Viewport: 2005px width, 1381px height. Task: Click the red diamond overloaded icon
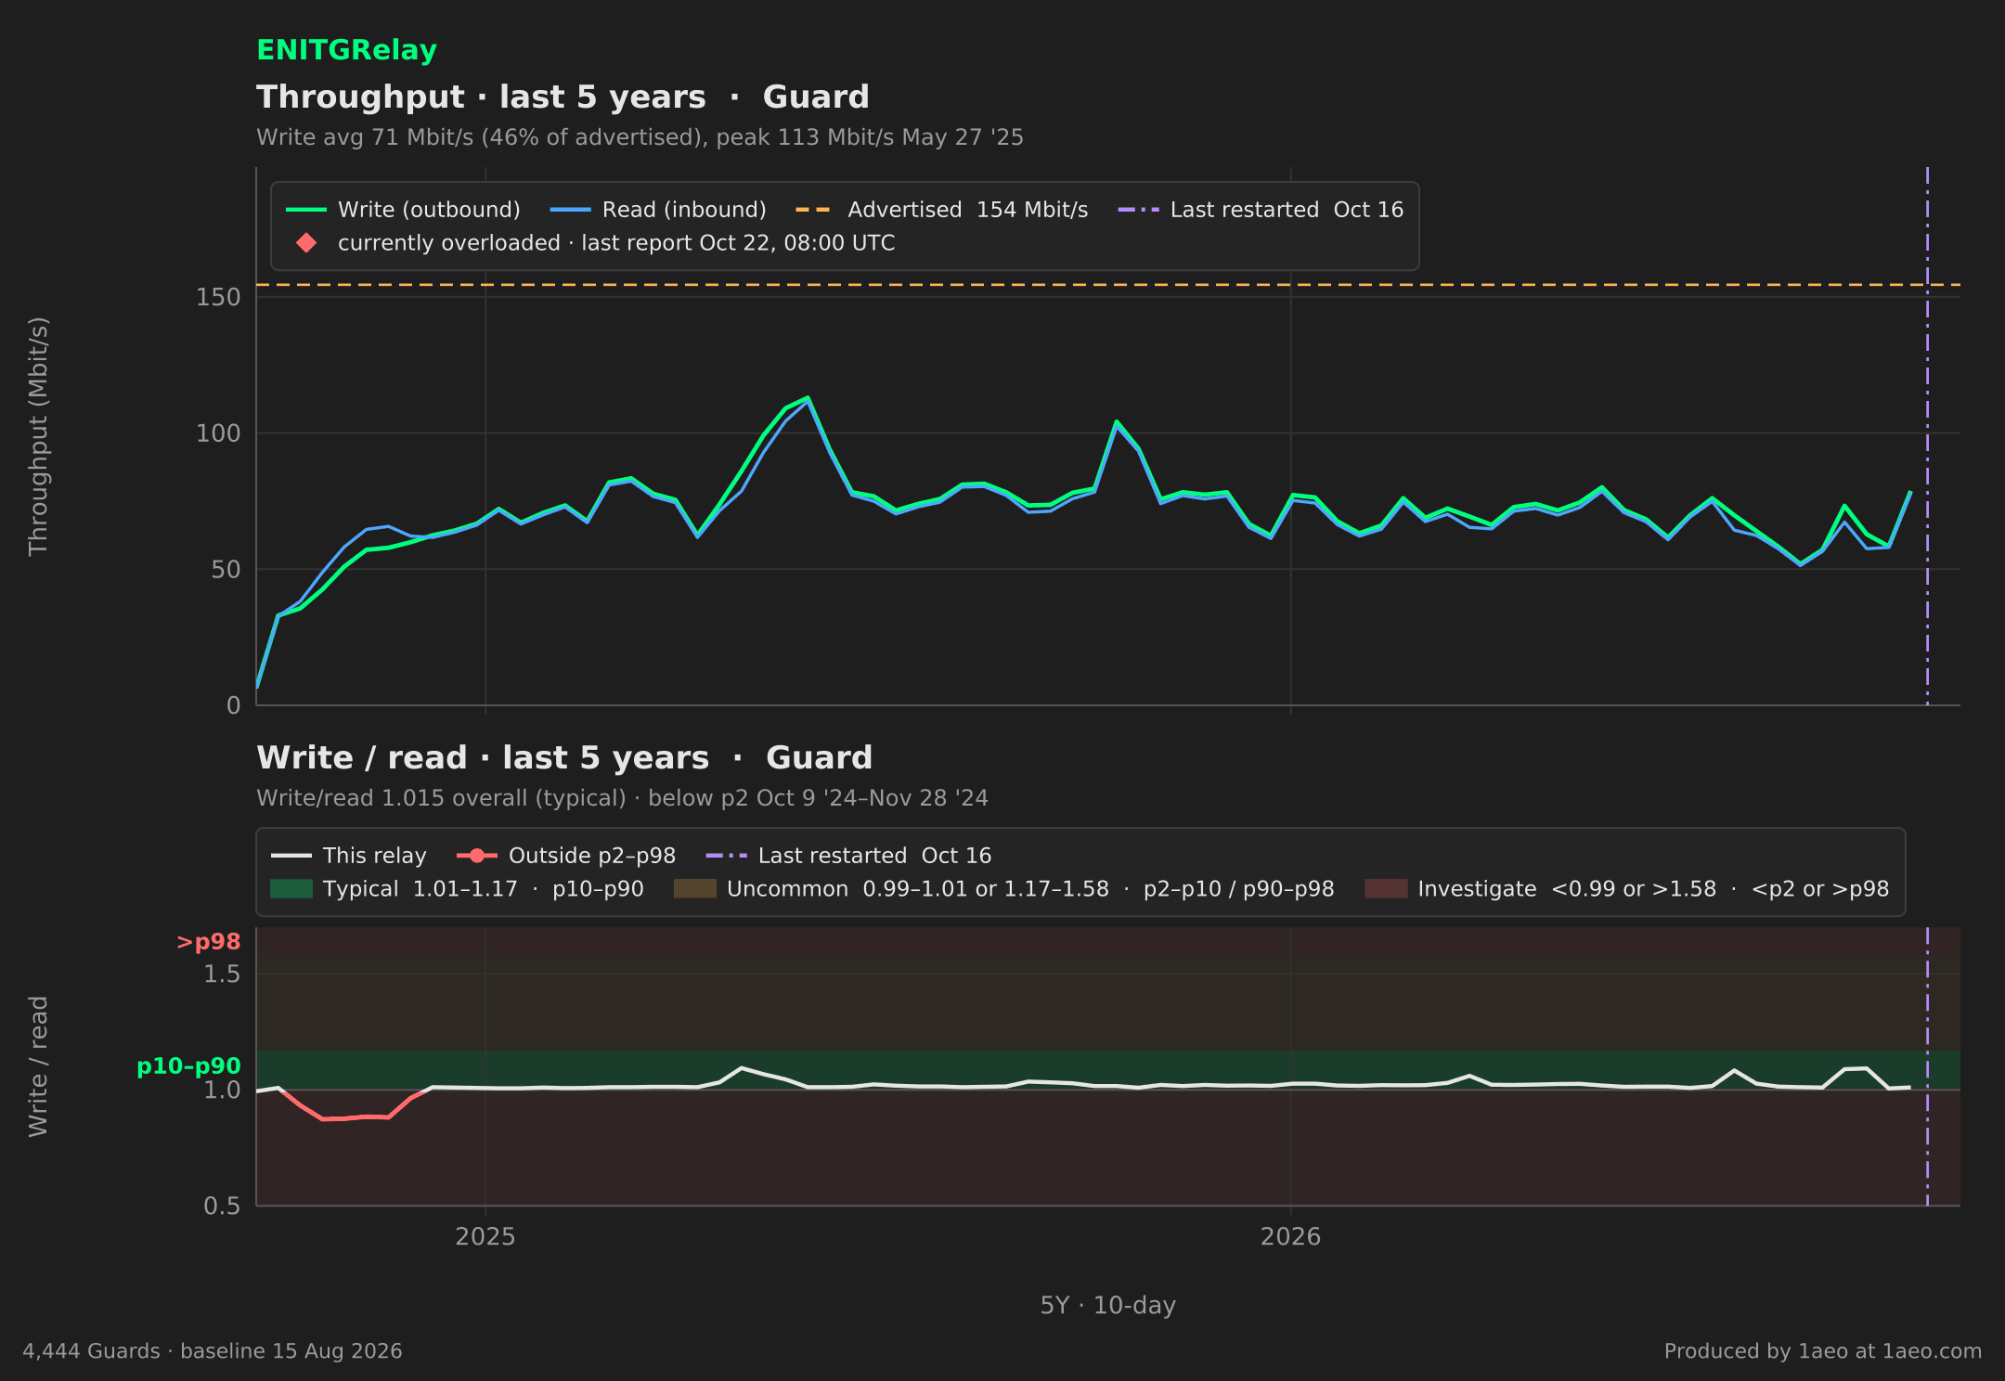306,243
